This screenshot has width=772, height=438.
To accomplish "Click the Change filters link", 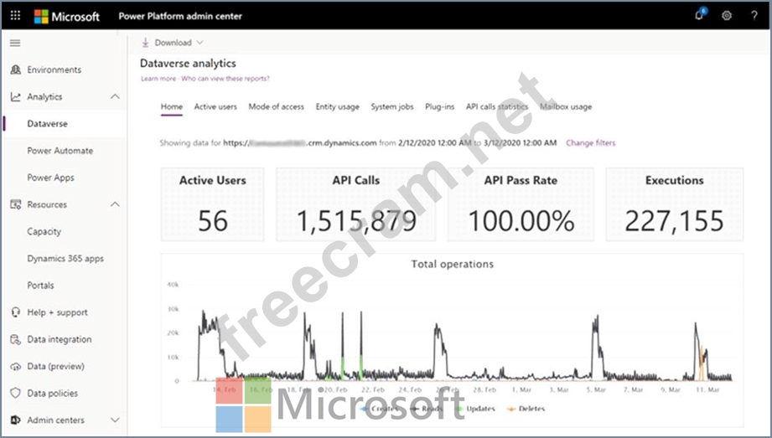I will tap(590, 143).
